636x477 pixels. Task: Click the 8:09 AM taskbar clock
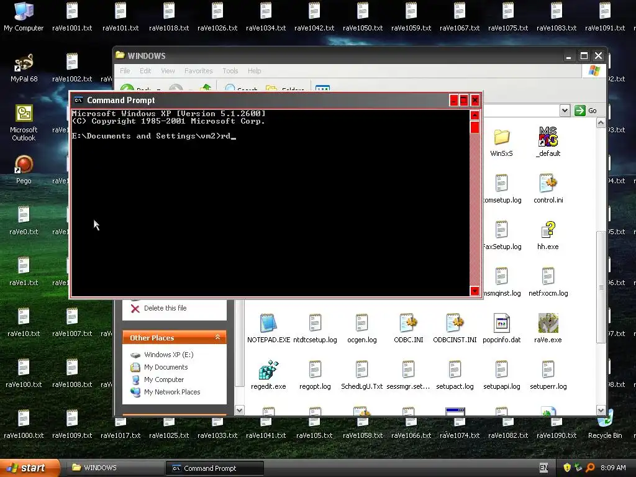(x=613, y=468)
